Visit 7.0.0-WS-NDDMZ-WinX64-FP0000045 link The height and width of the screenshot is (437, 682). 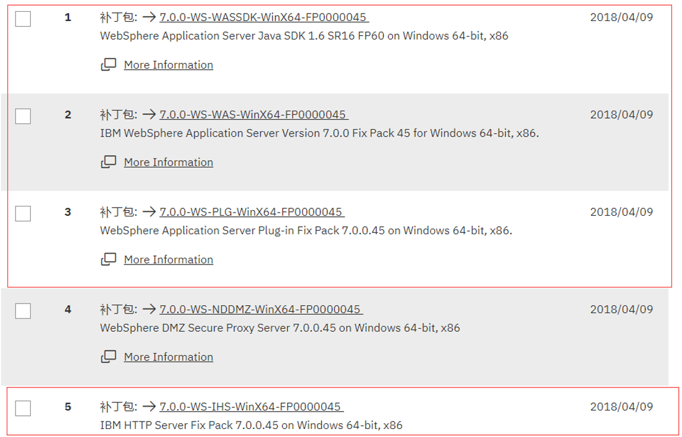coord(261,310)
